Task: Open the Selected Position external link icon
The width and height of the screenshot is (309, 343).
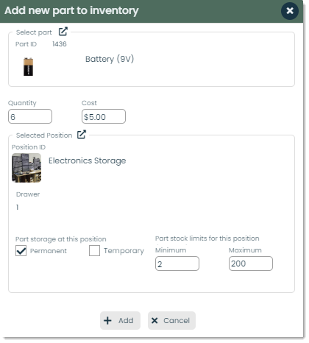Action: [x=82, y=135]
